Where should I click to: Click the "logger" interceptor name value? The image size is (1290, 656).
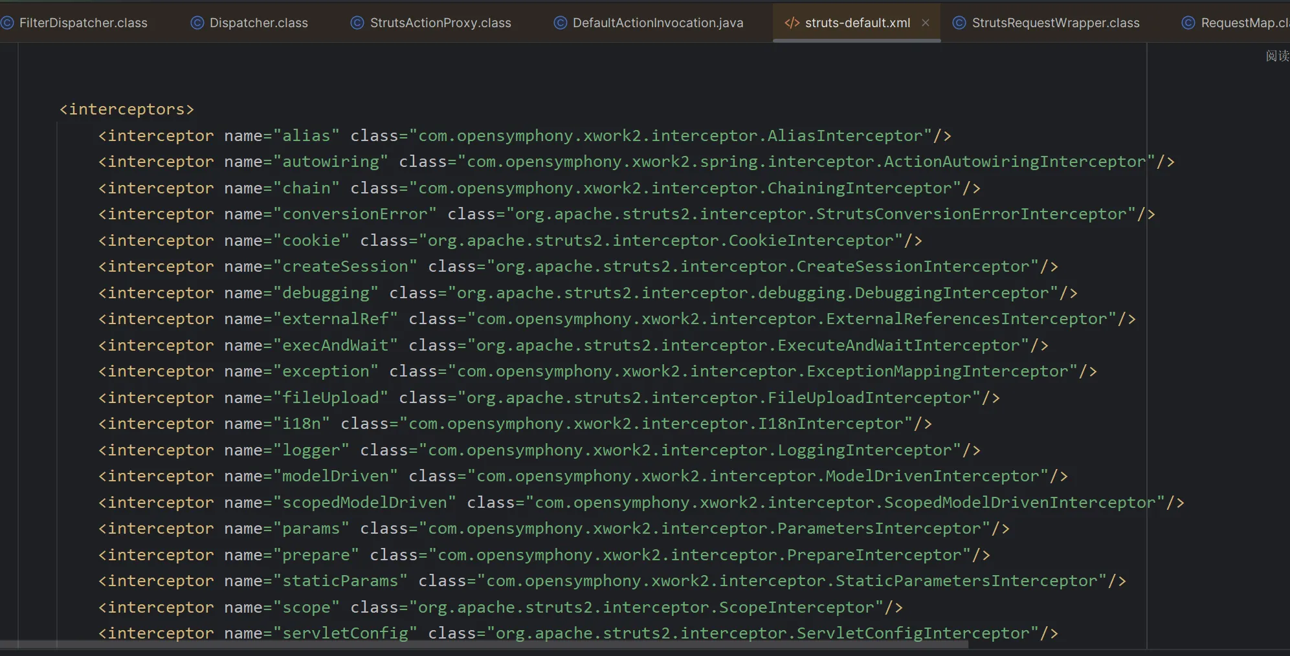pyautogui.click(x=311, y=450)
